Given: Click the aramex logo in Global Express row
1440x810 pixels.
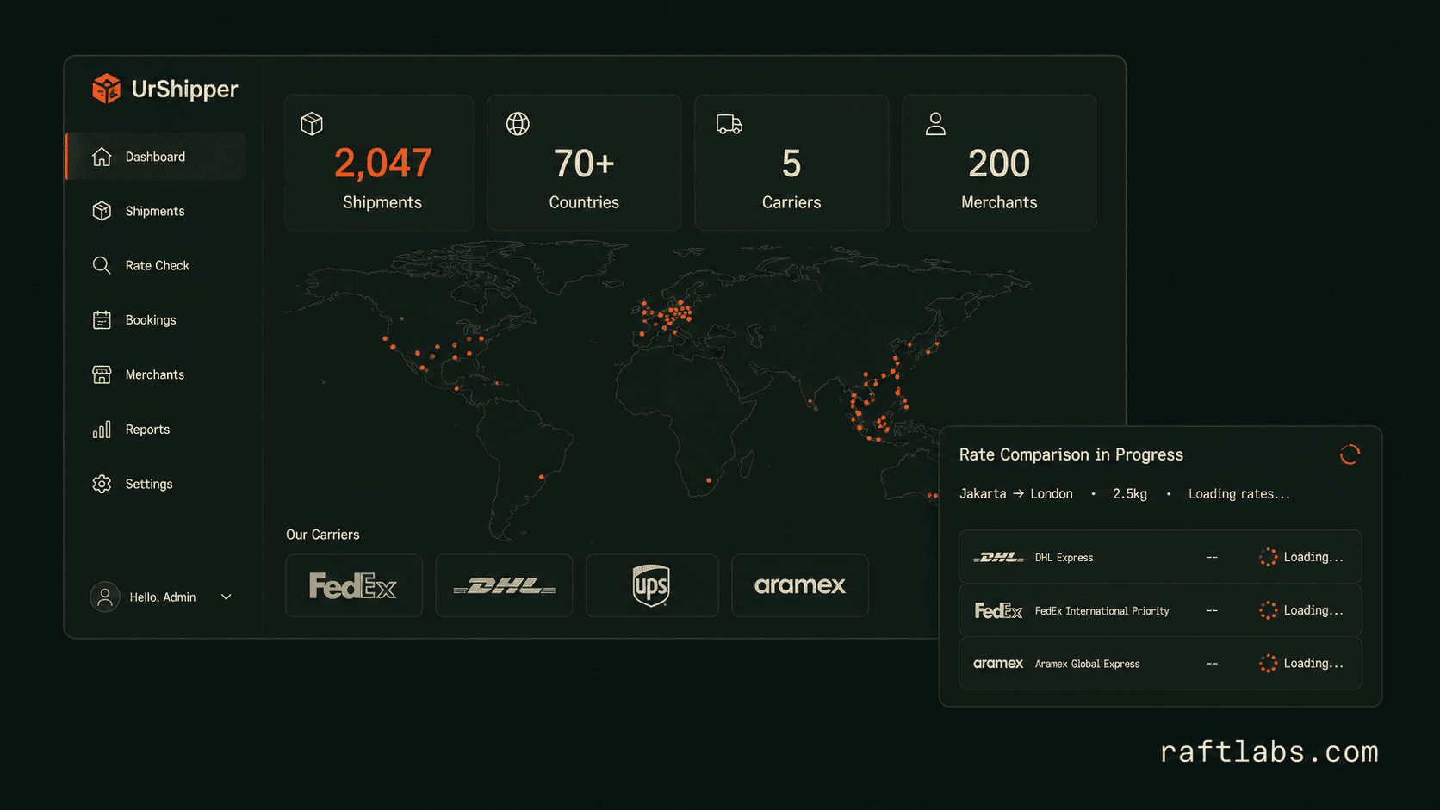Looking at the screenshot, I should pos(998,664).
